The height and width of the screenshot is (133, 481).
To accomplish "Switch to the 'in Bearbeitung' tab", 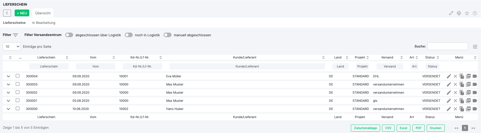I will pyautogui.click(x=44, y=23).
